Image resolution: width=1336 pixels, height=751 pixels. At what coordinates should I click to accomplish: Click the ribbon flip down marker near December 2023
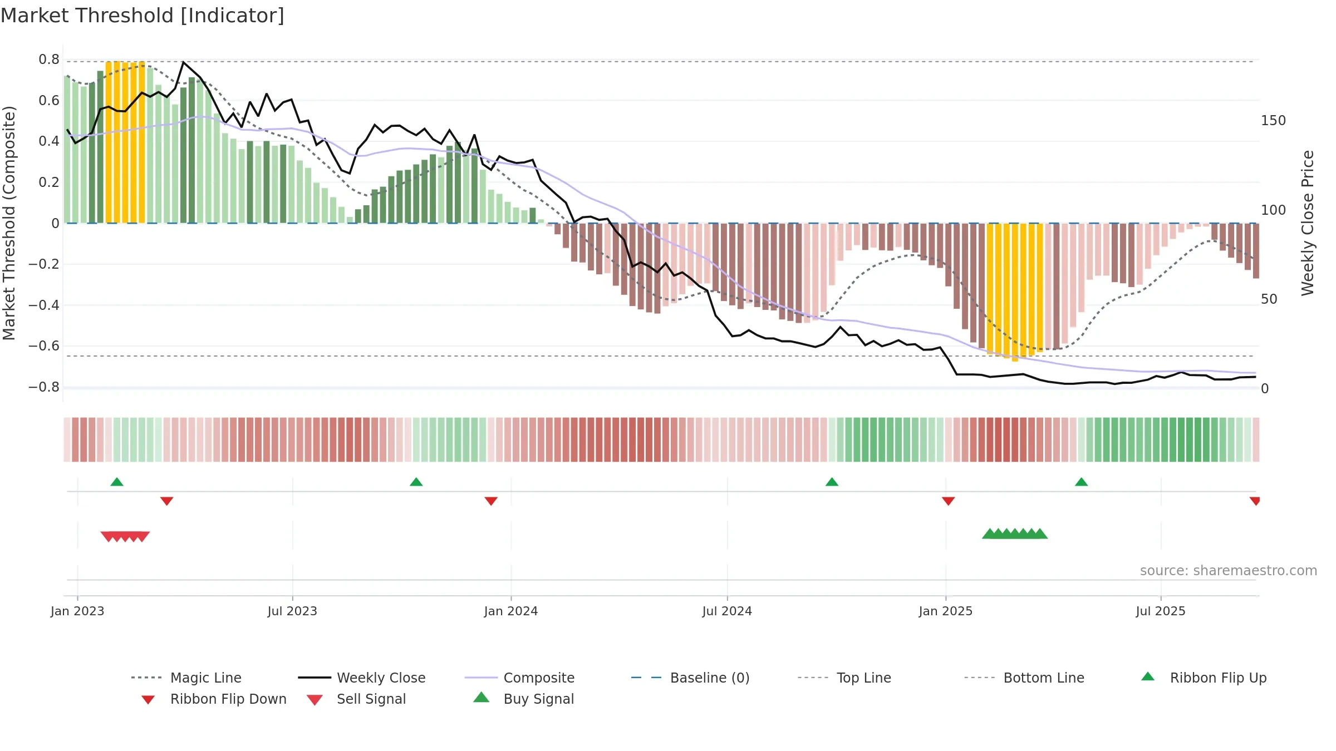tap(491, 501)
